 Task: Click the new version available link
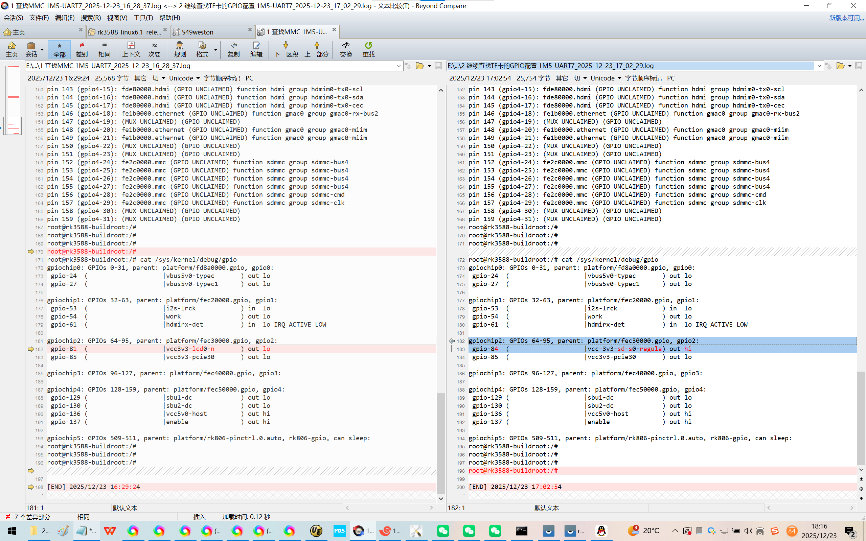tap(846, 18)
